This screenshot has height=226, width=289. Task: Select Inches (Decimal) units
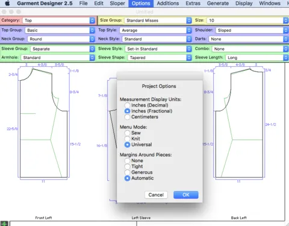pos(127,105)
